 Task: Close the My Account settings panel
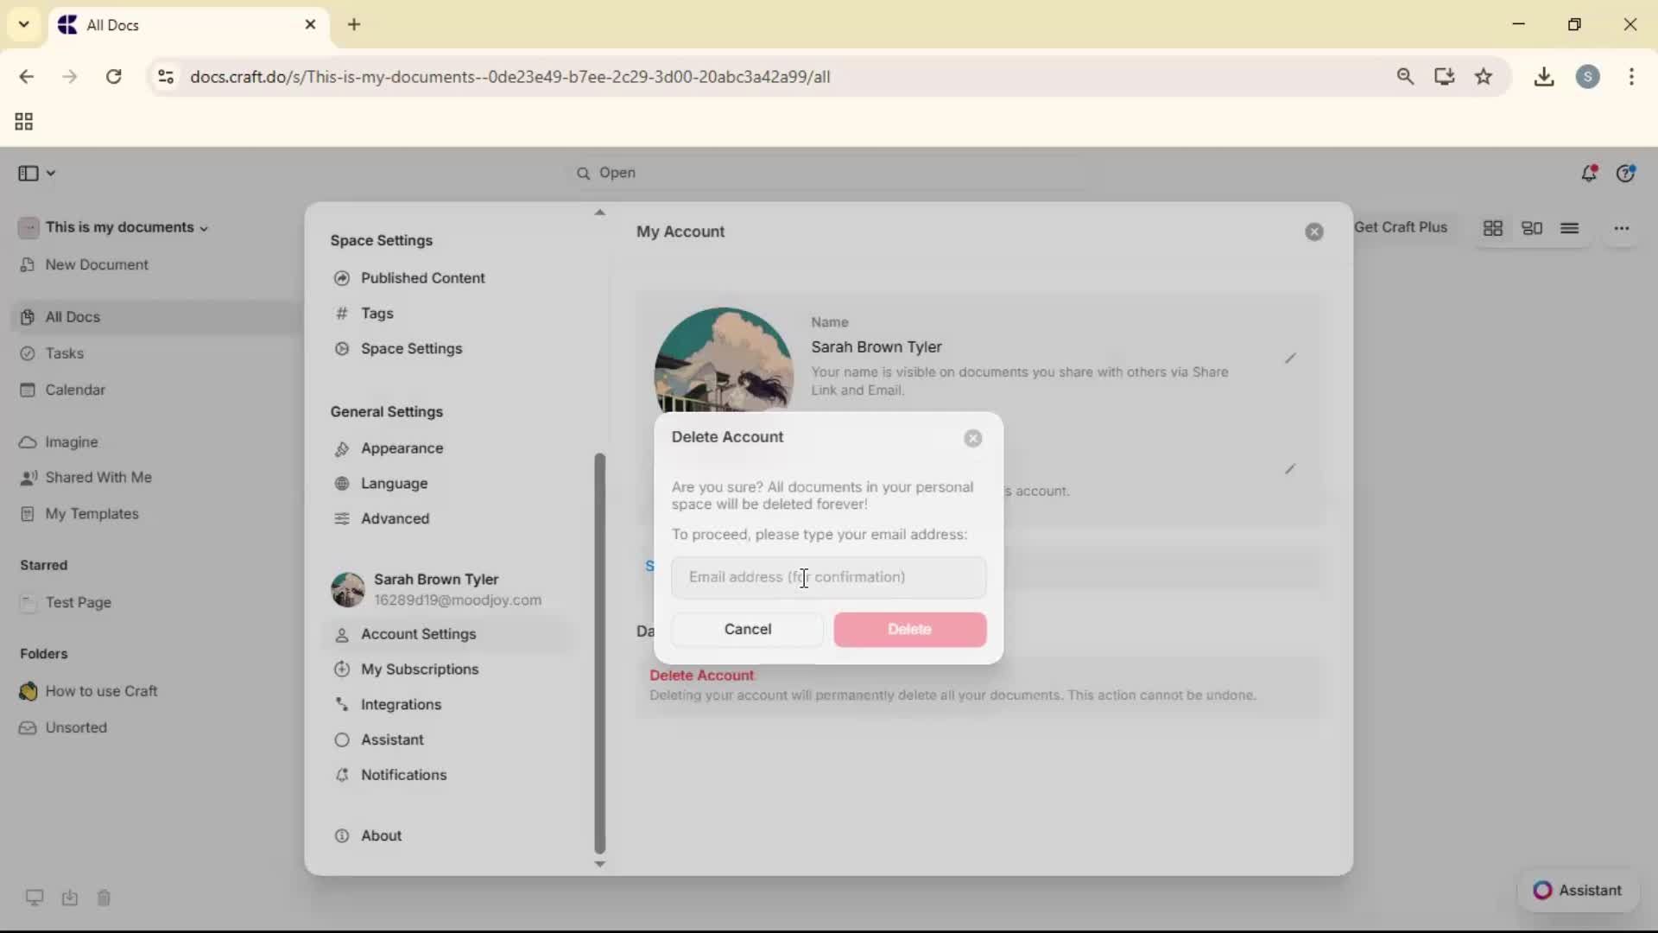(1314, 232)
